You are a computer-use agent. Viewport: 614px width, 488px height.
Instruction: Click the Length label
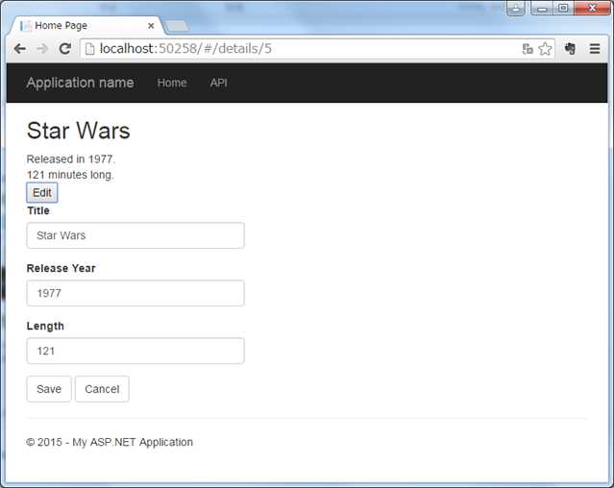coord(45,326)
